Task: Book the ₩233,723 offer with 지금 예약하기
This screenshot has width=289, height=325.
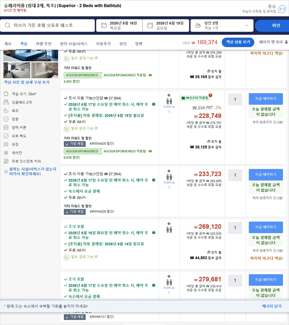Action: click(x=266, y=174)
